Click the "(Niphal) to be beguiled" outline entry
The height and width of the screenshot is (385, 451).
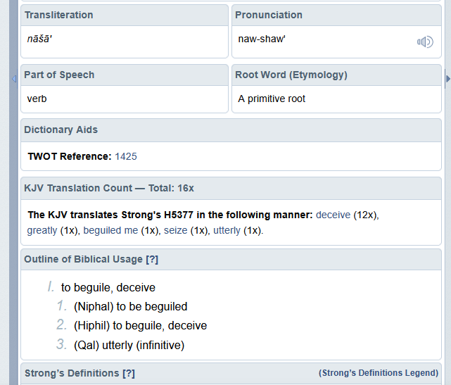130,307
